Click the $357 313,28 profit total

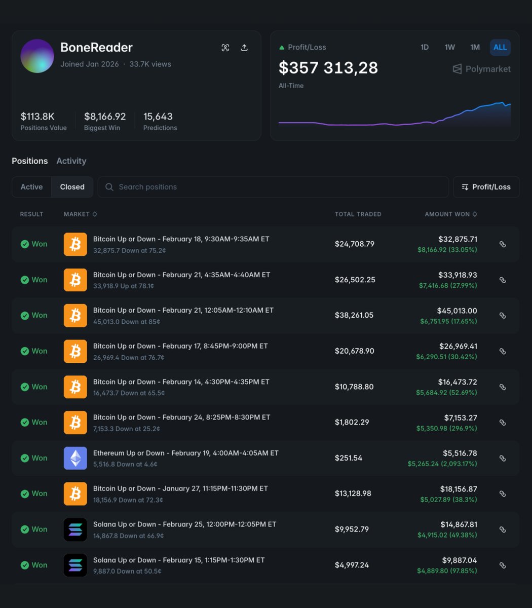tap(328, 68)
